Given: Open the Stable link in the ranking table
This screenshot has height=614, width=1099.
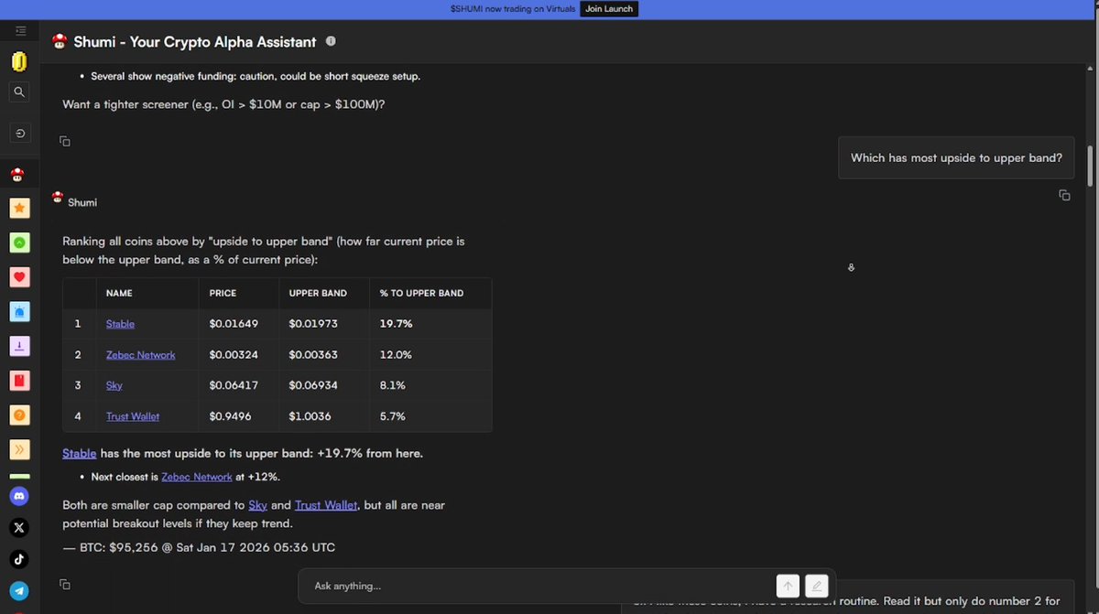Looking at the screenshot, I should point(120,323).
